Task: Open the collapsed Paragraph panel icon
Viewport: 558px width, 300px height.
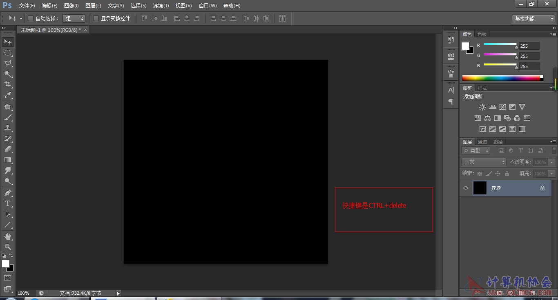Action: click(451, 101)
